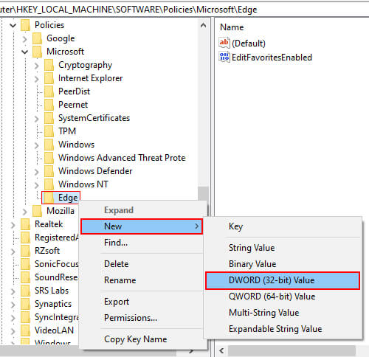
Task: Click the Google folder icon
Action: (38, 38)
